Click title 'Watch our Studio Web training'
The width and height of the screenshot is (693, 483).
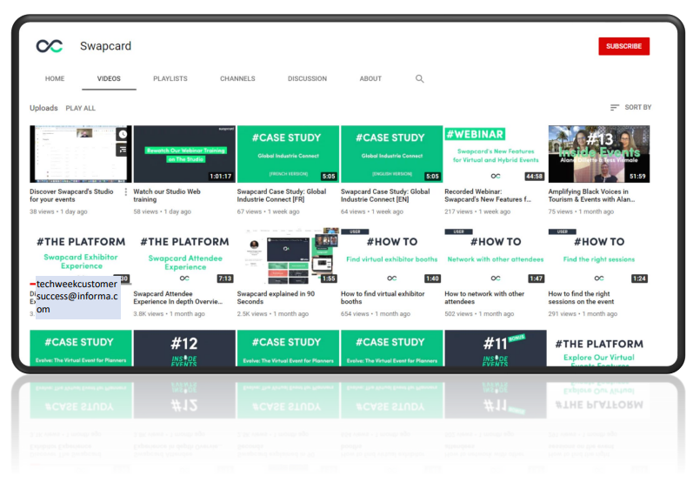point(167,196)
